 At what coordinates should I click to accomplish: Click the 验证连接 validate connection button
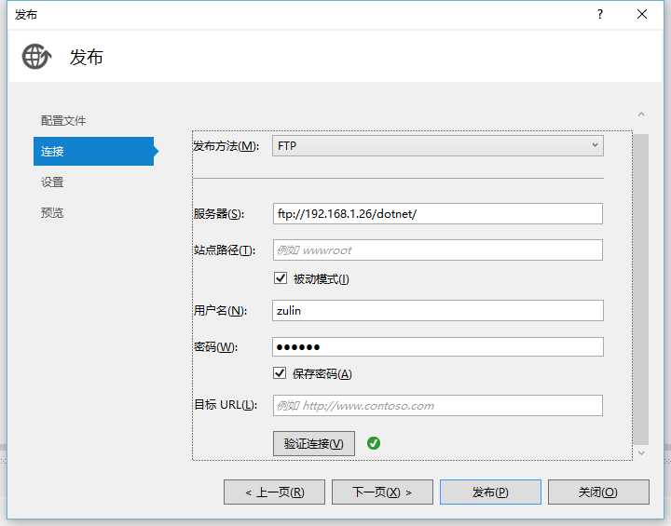(x=314, y=443)
